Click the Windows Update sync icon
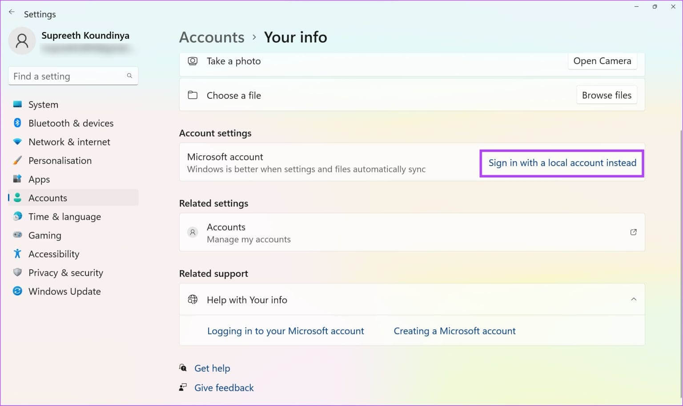683x406 pixels. tap(17, 291)
